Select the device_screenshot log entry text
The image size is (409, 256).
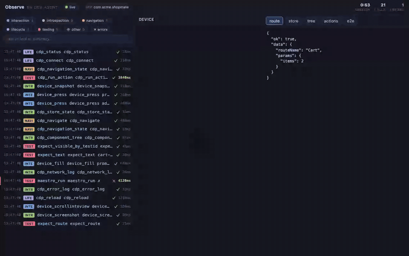click(75, 215)
